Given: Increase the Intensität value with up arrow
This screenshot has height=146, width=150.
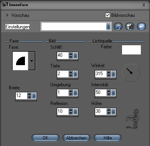Looking at the screenshot, I should tap(109, 91).
